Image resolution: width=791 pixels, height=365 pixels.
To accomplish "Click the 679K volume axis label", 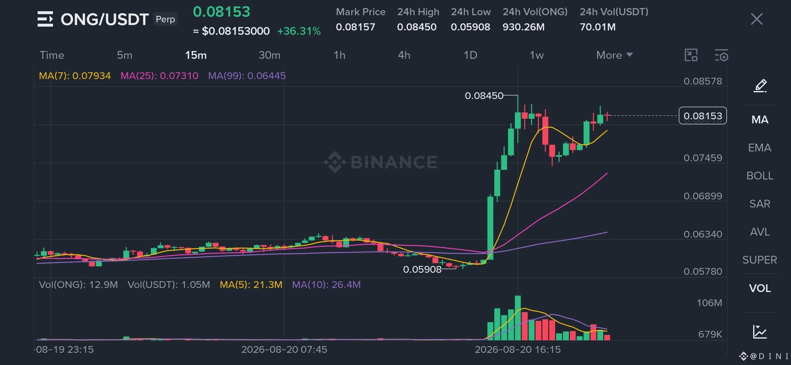I will point(710,334).
